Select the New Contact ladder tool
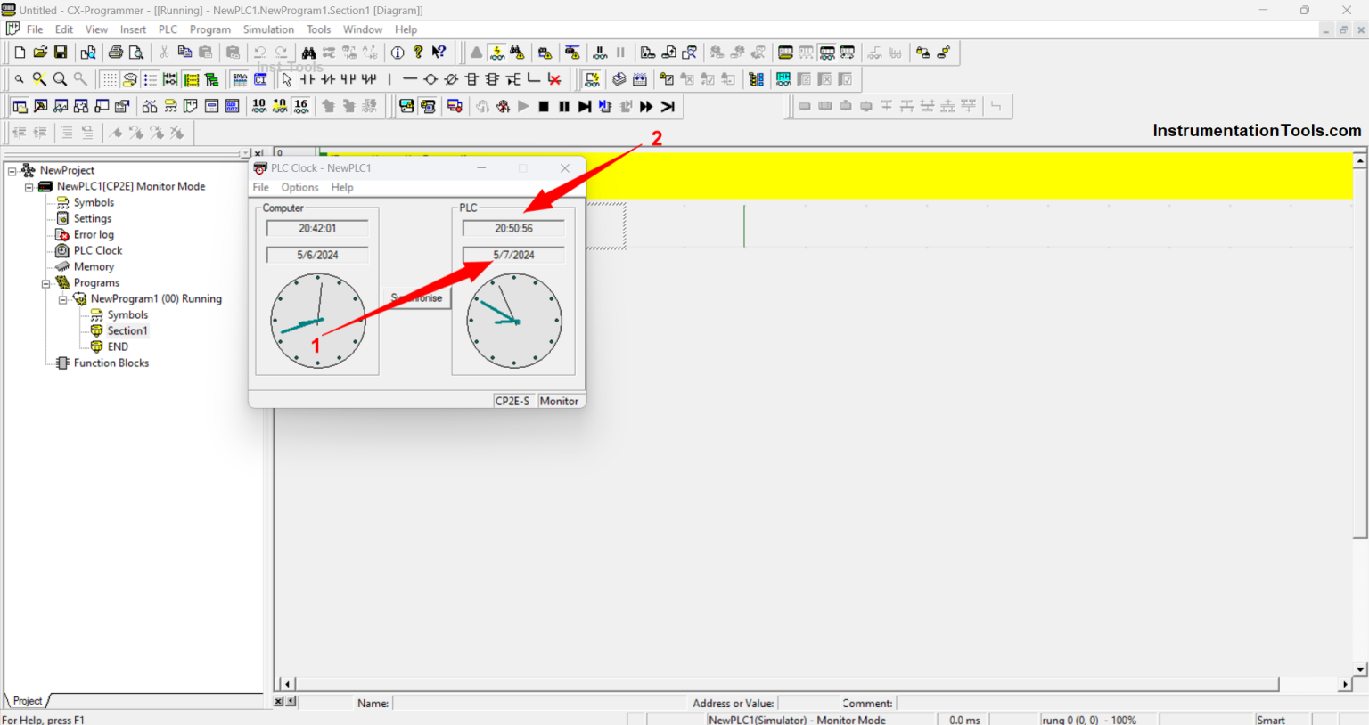The image size is (1369, 725). [x=307, y=79]
